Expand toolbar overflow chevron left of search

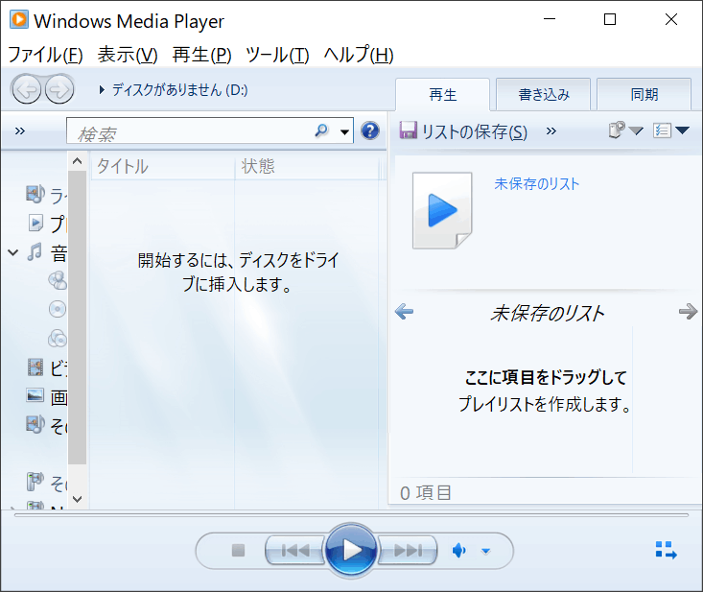[x=20, y=130]
